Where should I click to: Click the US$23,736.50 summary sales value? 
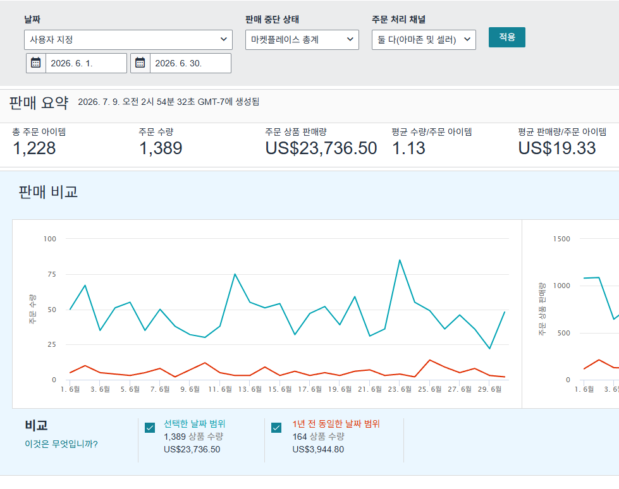pos(321,148)
